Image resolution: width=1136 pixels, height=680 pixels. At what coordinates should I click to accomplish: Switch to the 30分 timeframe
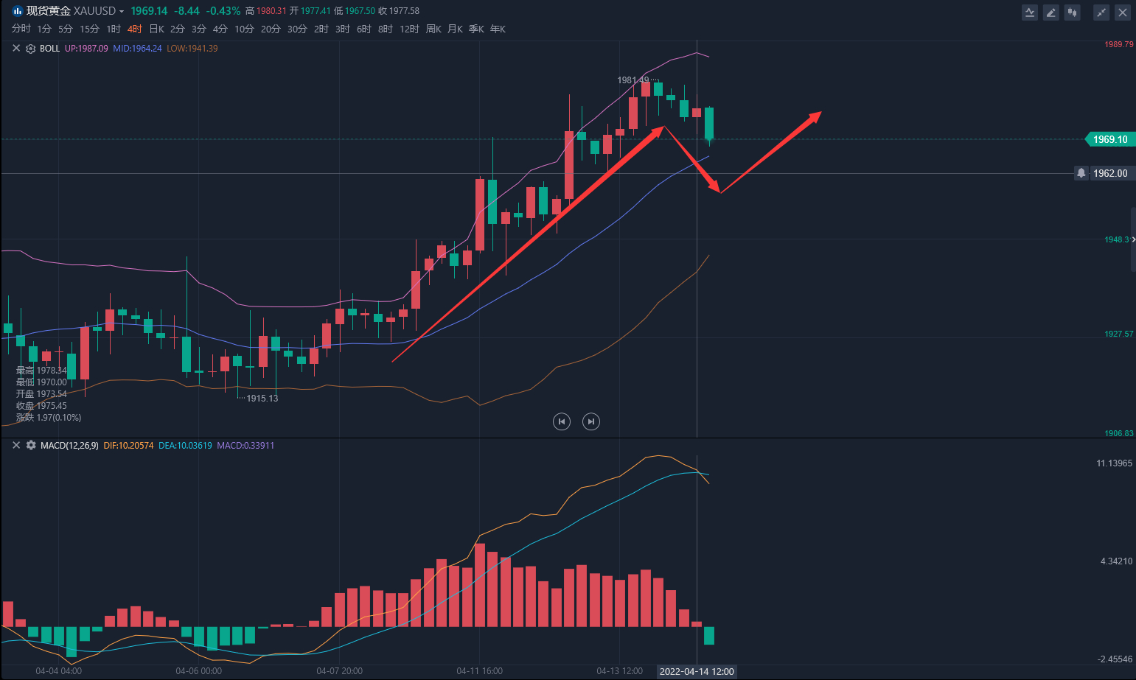(x=297, y=29)
